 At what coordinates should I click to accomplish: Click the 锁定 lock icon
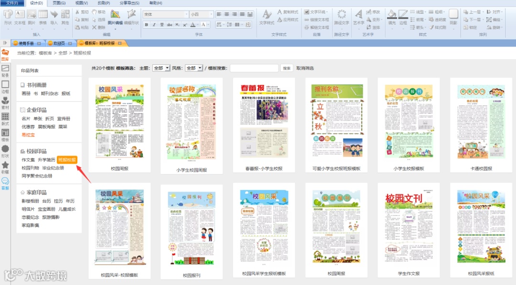coord(470,27)
